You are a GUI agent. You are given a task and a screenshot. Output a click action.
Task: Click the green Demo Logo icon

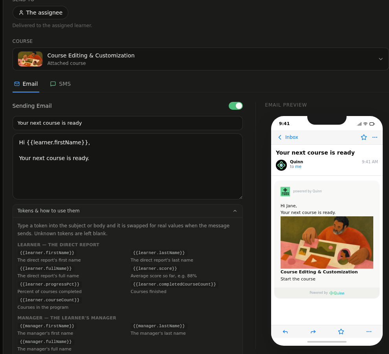point(285,191)
